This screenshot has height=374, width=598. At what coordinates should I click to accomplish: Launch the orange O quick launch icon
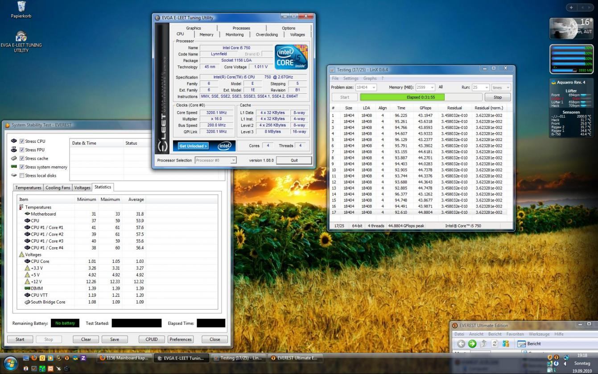(42, 358)
